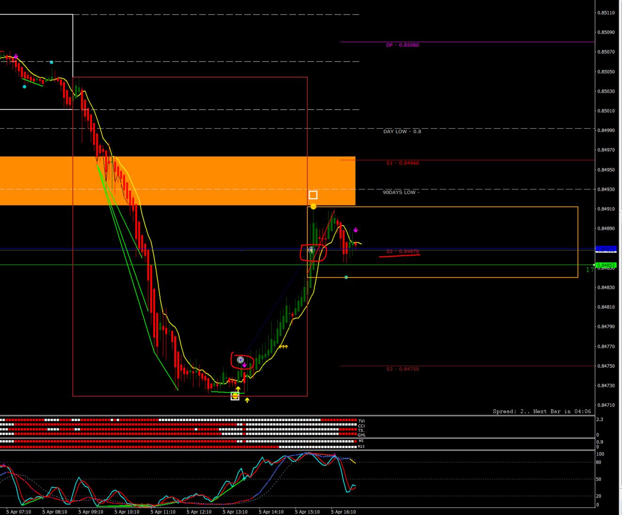Click the 0.84810 price axis label
The image size is (622, 515).
(x=606, y=307)
